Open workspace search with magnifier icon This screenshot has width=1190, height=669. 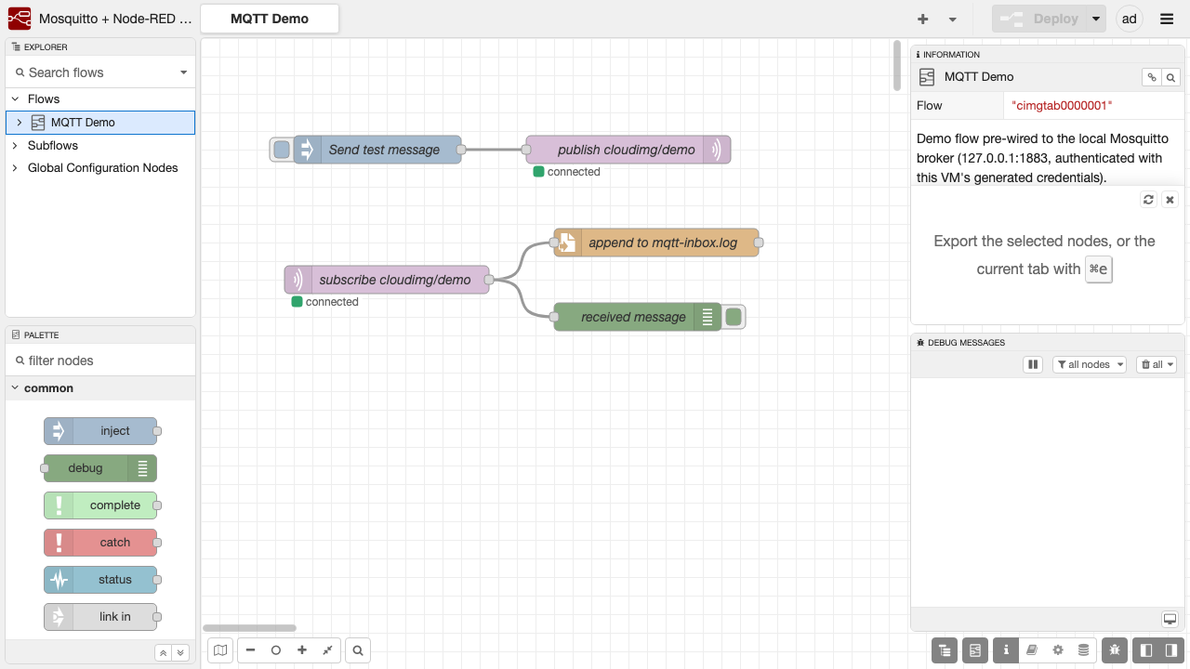click(358, 650)
